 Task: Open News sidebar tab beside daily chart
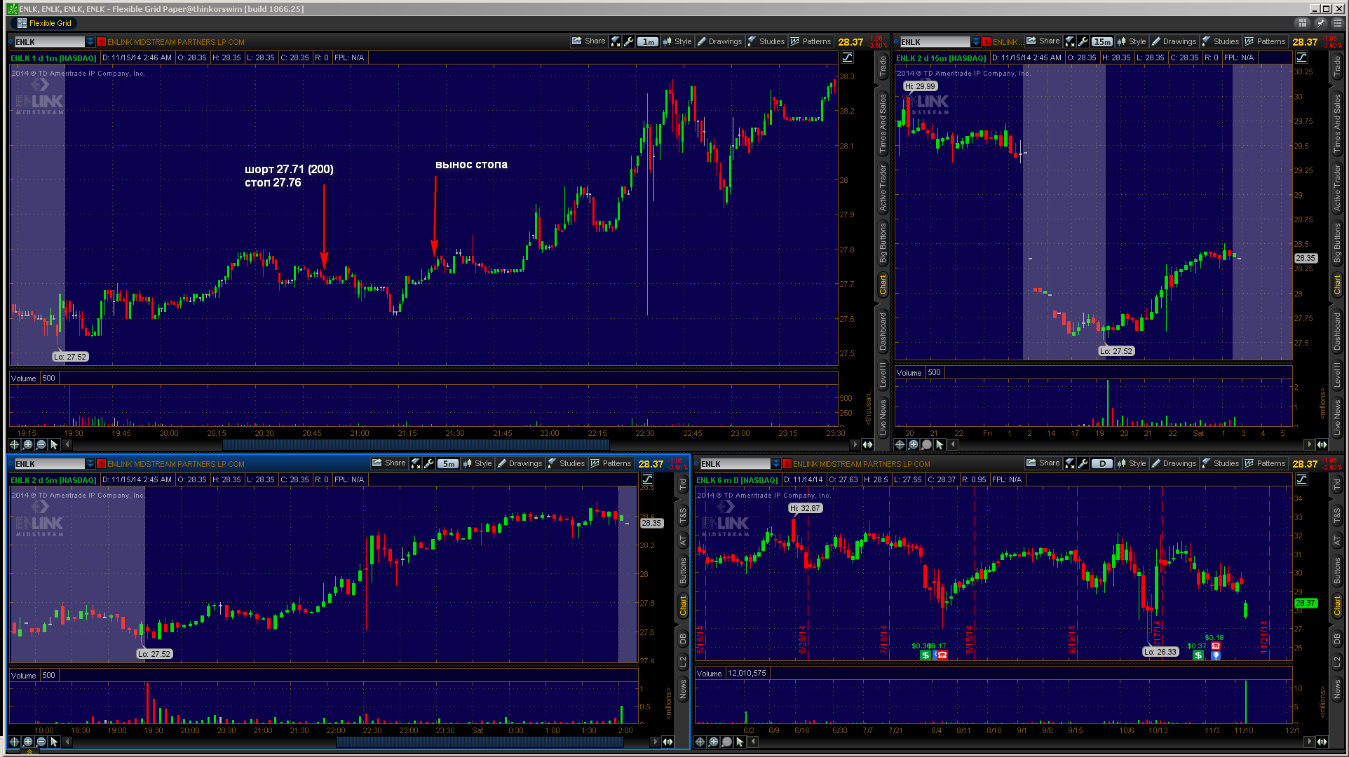pyautogui.click(x=1337, y=688)
